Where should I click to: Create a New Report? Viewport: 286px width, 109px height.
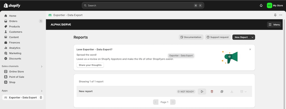241,37
